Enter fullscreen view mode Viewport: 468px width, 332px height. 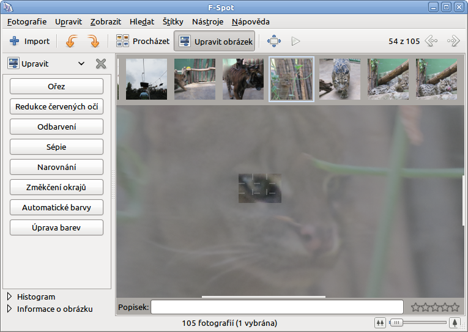tap(274, 41)
